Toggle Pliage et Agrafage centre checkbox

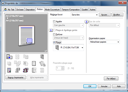(54, 30)
